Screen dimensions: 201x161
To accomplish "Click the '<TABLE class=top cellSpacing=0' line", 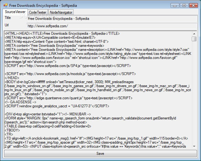I will pyautogui.click(x=48, y=126).
